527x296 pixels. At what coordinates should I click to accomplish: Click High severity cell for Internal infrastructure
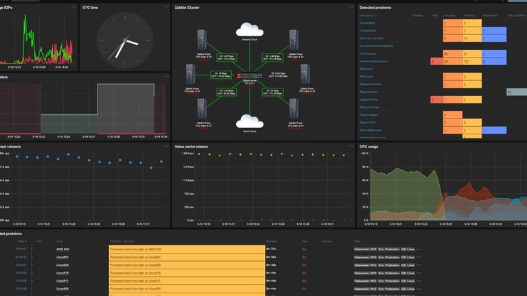tap(436, 62)
